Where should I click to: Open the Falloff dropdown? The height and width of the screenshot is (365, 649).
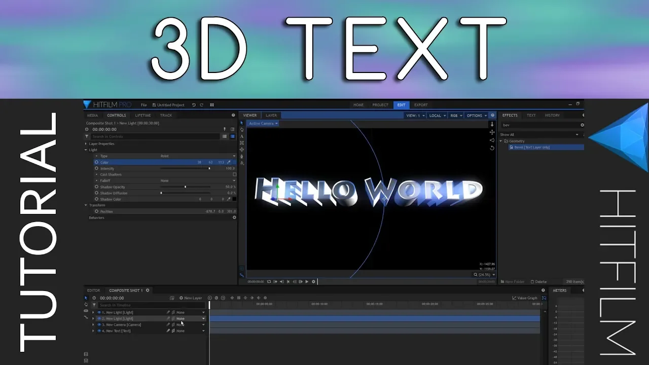tap(198, 180)
